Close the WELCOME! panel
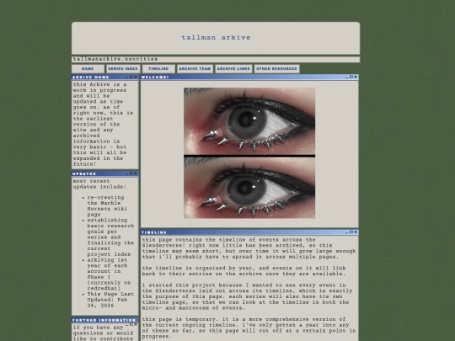Viewport: 455px width, 341px height. pos(356,77)
